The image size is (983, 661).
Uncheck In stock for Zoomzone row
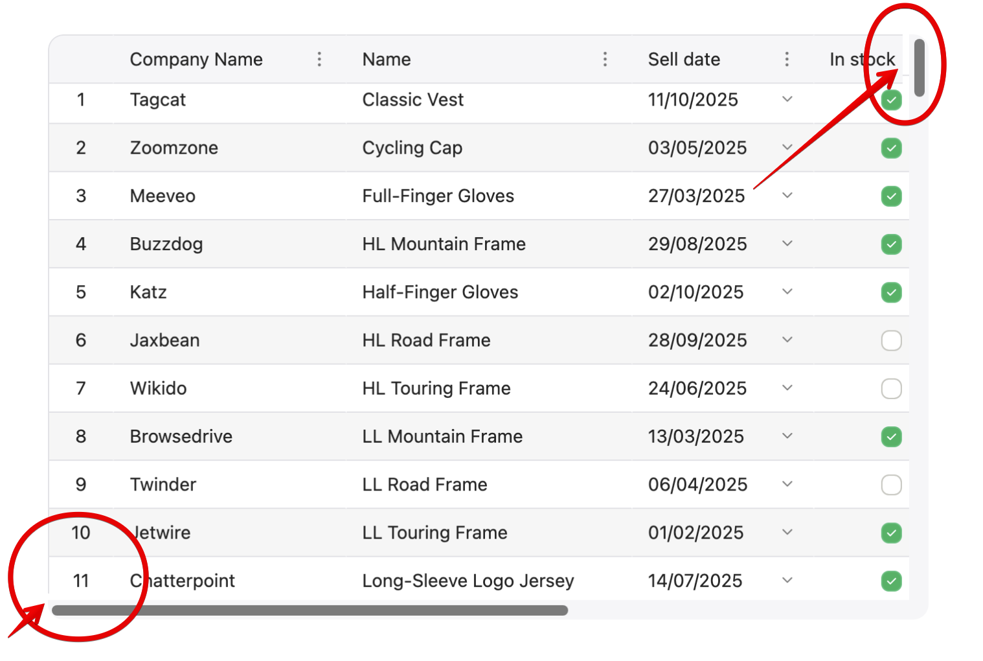tap(892, 148)
